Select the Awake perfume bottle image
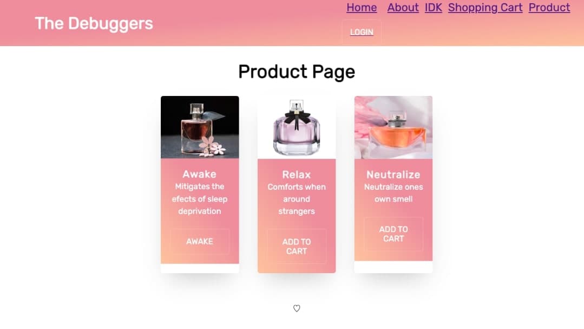584x329 pixels. point(200,127)
